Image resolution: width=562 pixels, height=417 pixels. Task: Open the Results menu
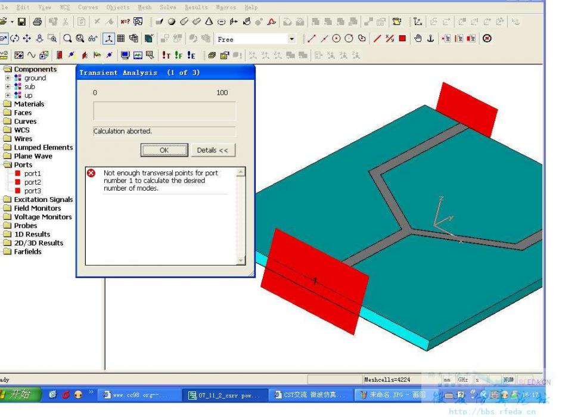click(x=196, y=7)
